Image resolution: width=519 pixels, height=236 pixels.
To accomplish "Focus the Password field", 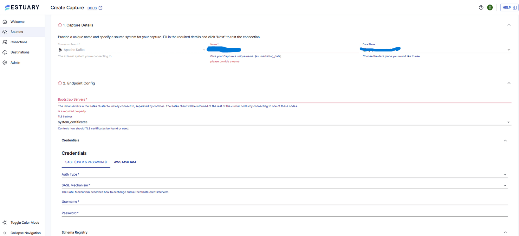I will [x=284, y=213].
